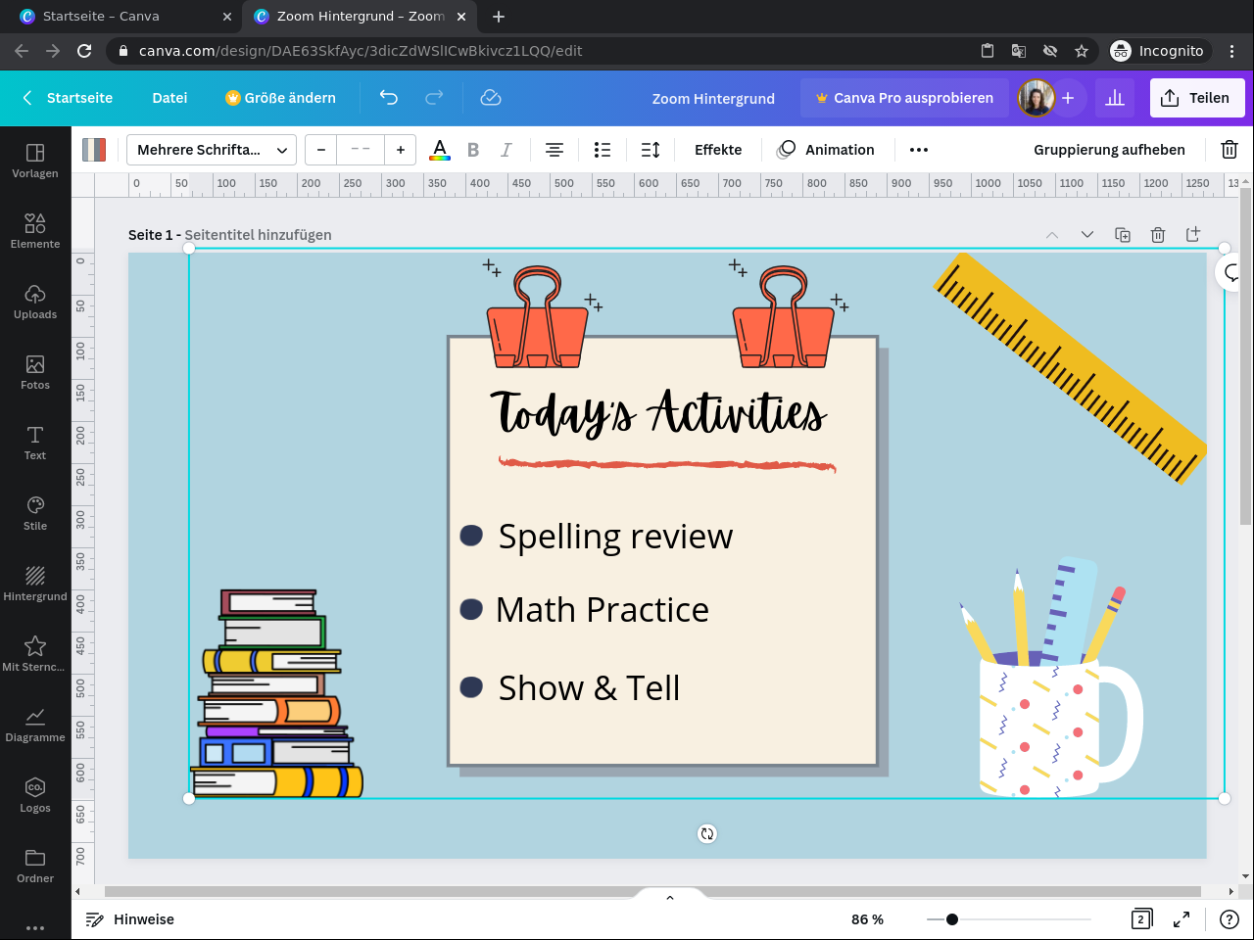Image resolution: width=1254 pixels, height=940 pixels.
Task: Reload the browser page
Action: [x=84, y=51]
